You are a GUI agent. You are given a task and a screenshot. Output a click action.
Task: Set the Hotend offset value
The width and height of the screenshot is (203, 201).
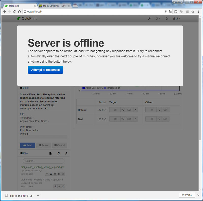(x=165, y=110)
